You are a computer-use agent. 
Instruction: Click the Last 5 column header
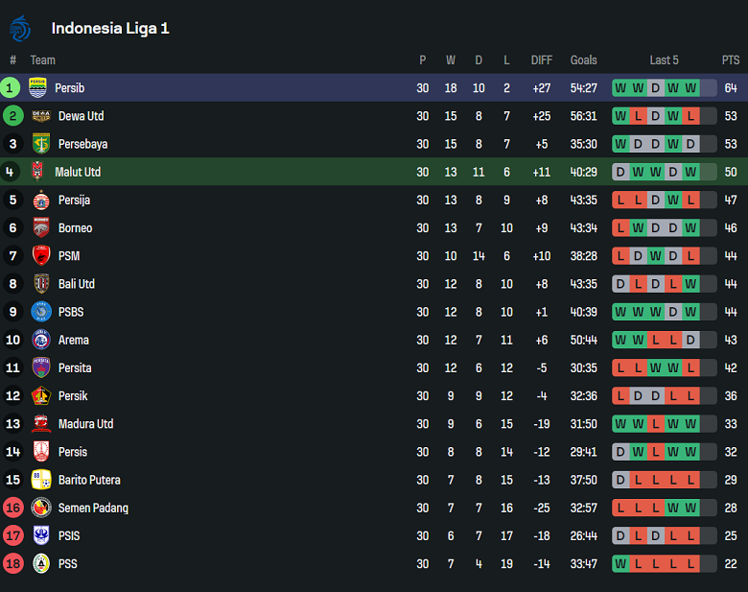(664, 60)
